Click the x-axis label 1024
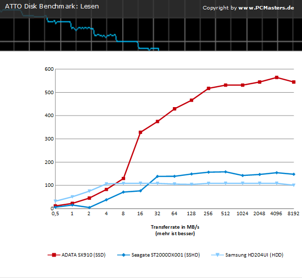The image size is (302, 278). coord(242,214)
